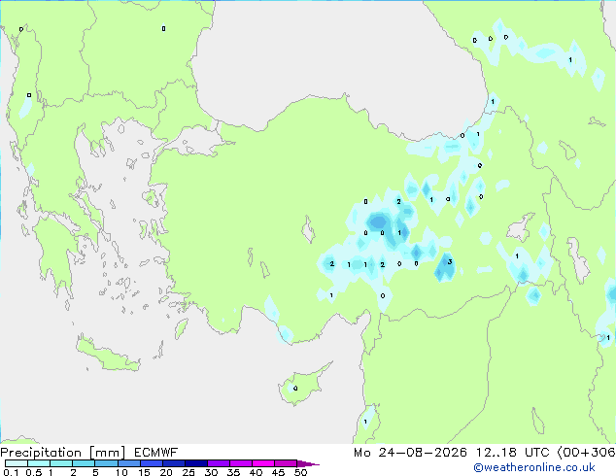Select the 2–5 mm legend color swatch
616x476 pixels.
[x=84, y=463]
